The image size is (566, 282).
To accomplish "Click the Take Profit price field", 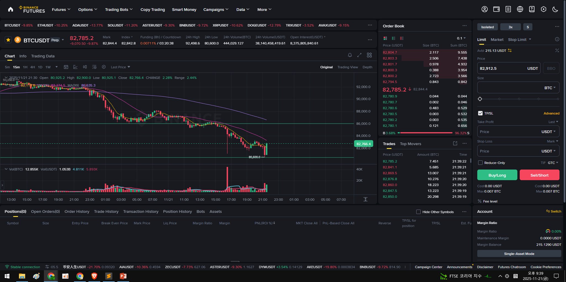I will pos(518,131).
